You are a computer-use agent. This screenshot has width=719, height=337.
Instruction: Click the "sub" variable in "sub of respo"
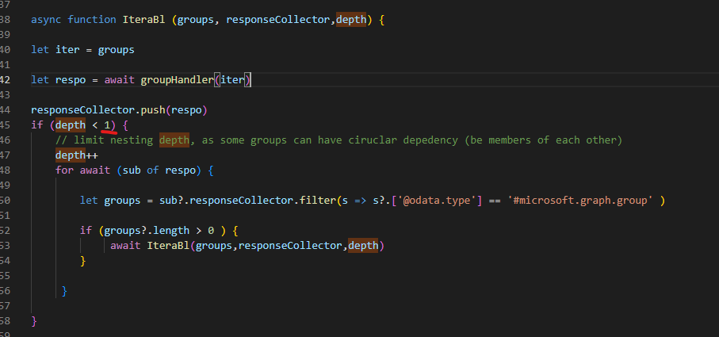tap(132, 170)
